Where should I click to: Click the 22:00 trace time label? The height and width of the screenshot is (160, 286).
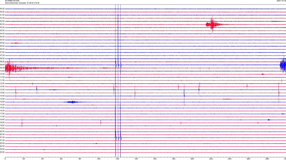tap(2, 143)
